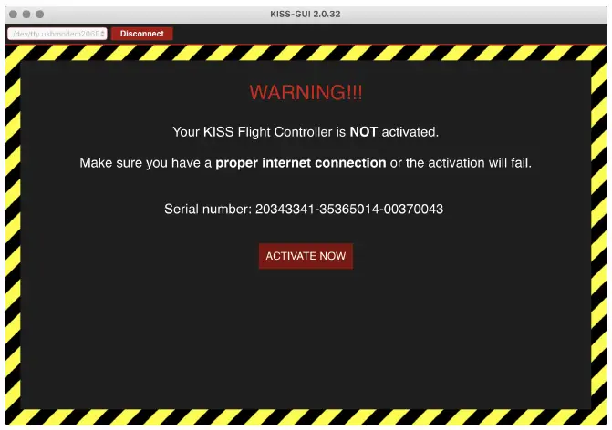Click the bold word NOT
The height and width of the screenshot is (430, 612).
point(363,132)
